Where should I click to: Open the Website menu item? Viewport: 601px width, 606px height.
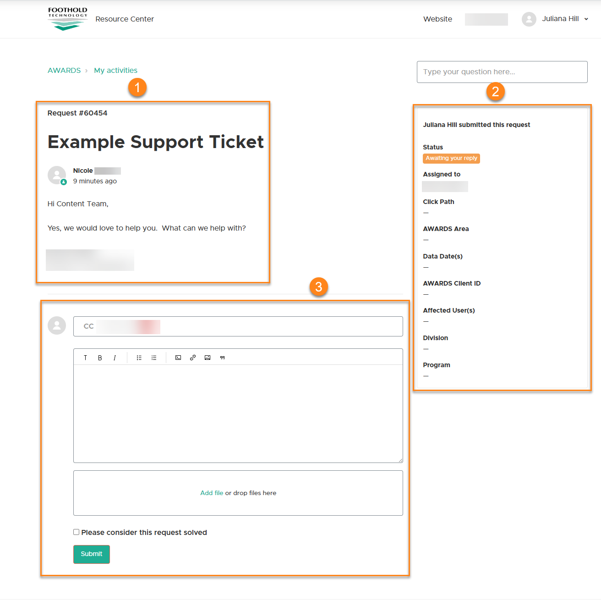click(437, 19)
